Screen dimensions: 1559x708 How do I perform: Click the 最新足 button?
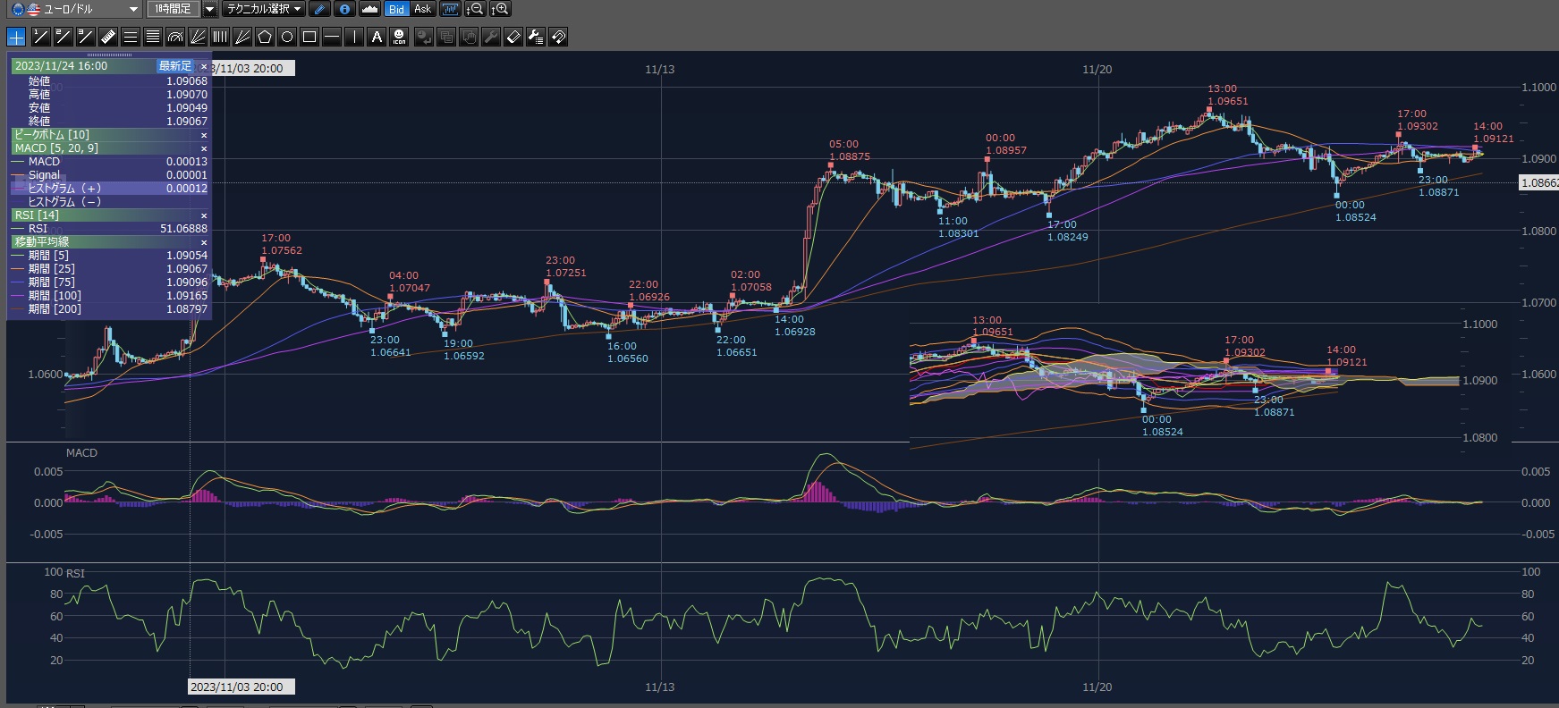coord(174,66)
